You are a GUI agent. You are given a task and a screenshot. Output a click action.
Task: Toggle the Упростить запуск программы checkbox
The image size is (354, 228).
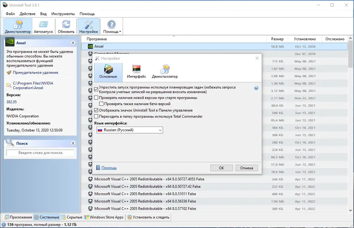[x=96, y=89]
